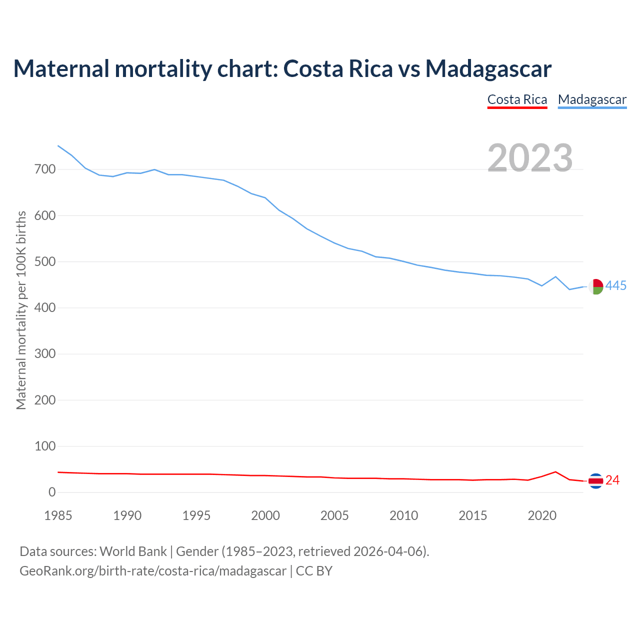The image size is (640, 640).
Task: Click the 300 y-axis tick label
Action: [45, 354]
